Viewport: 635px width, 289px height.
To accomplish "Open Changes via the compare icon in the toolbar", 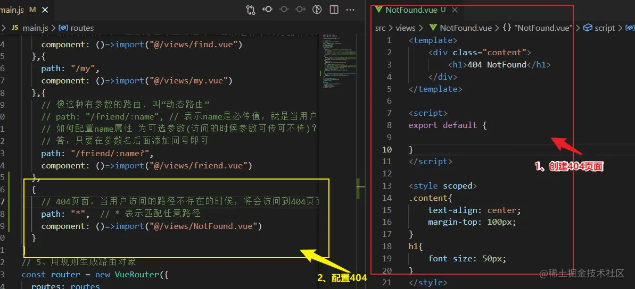I will click(251, 9).
